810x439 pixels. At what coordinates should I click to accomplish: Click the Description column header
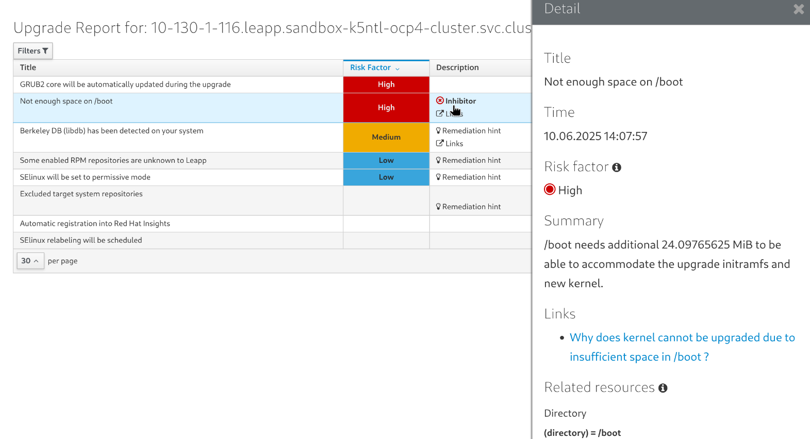[457, 67]
